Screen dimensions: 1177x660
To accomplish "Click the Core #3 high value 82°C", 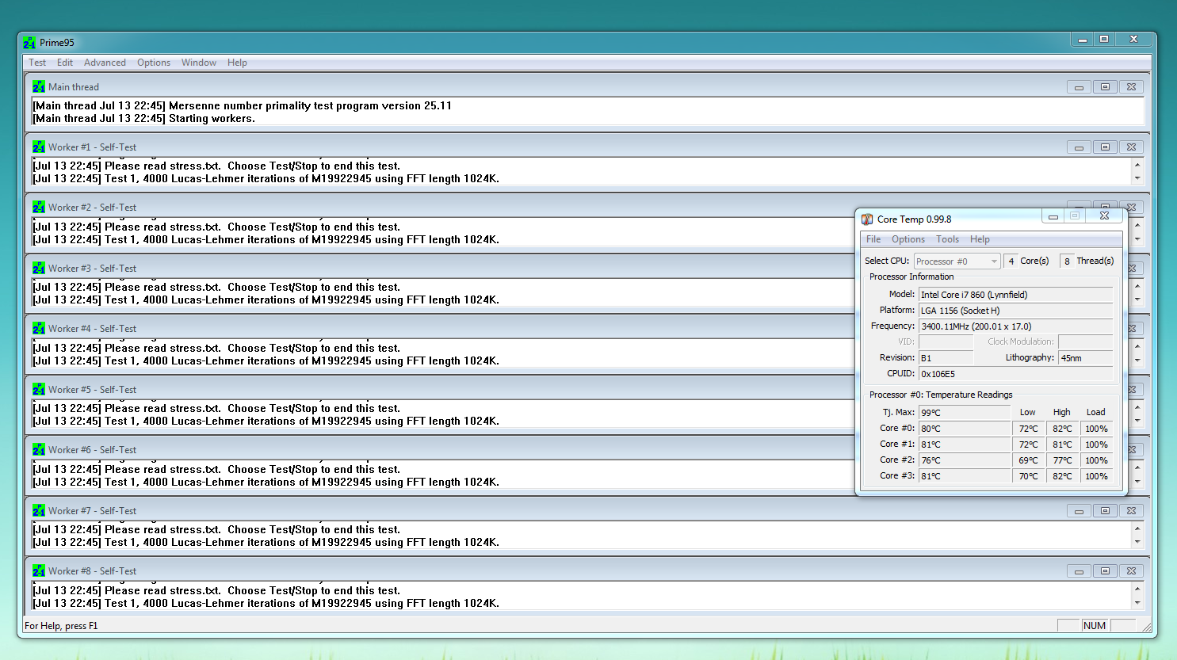I will click(x=1062, y=476).
